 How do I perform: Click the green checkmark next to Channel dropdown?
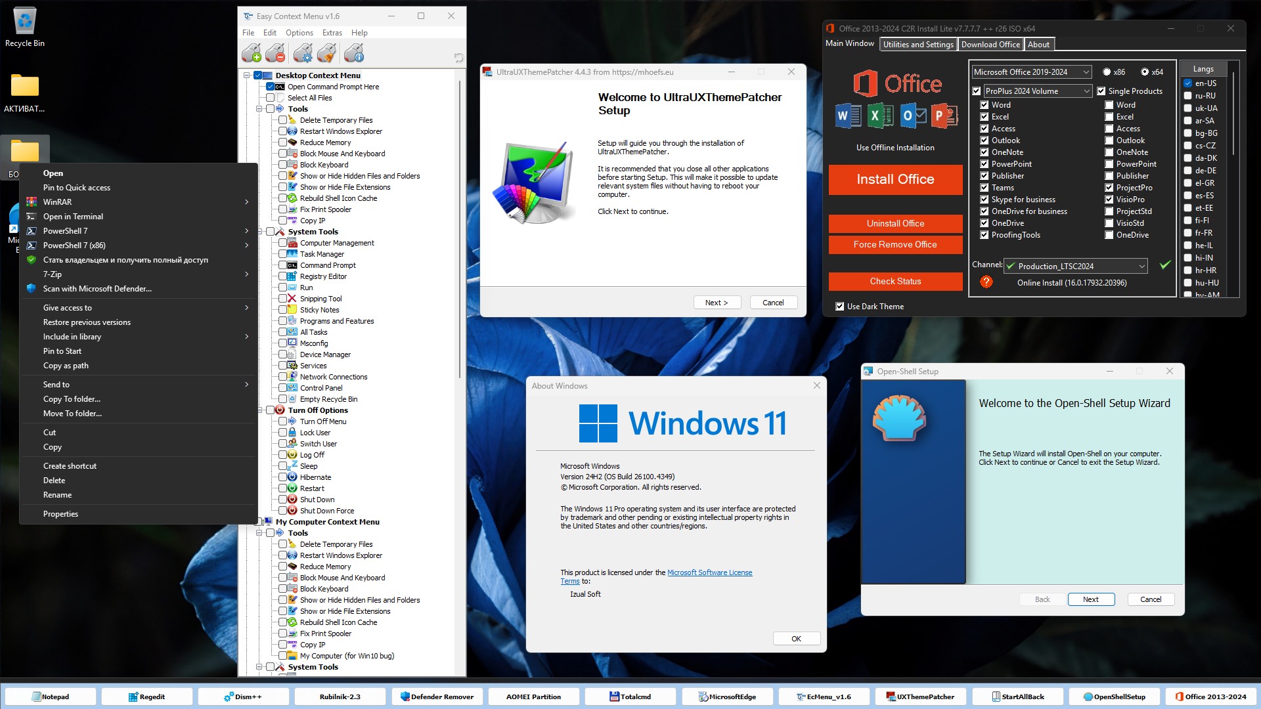click(x=1165, y=265)
